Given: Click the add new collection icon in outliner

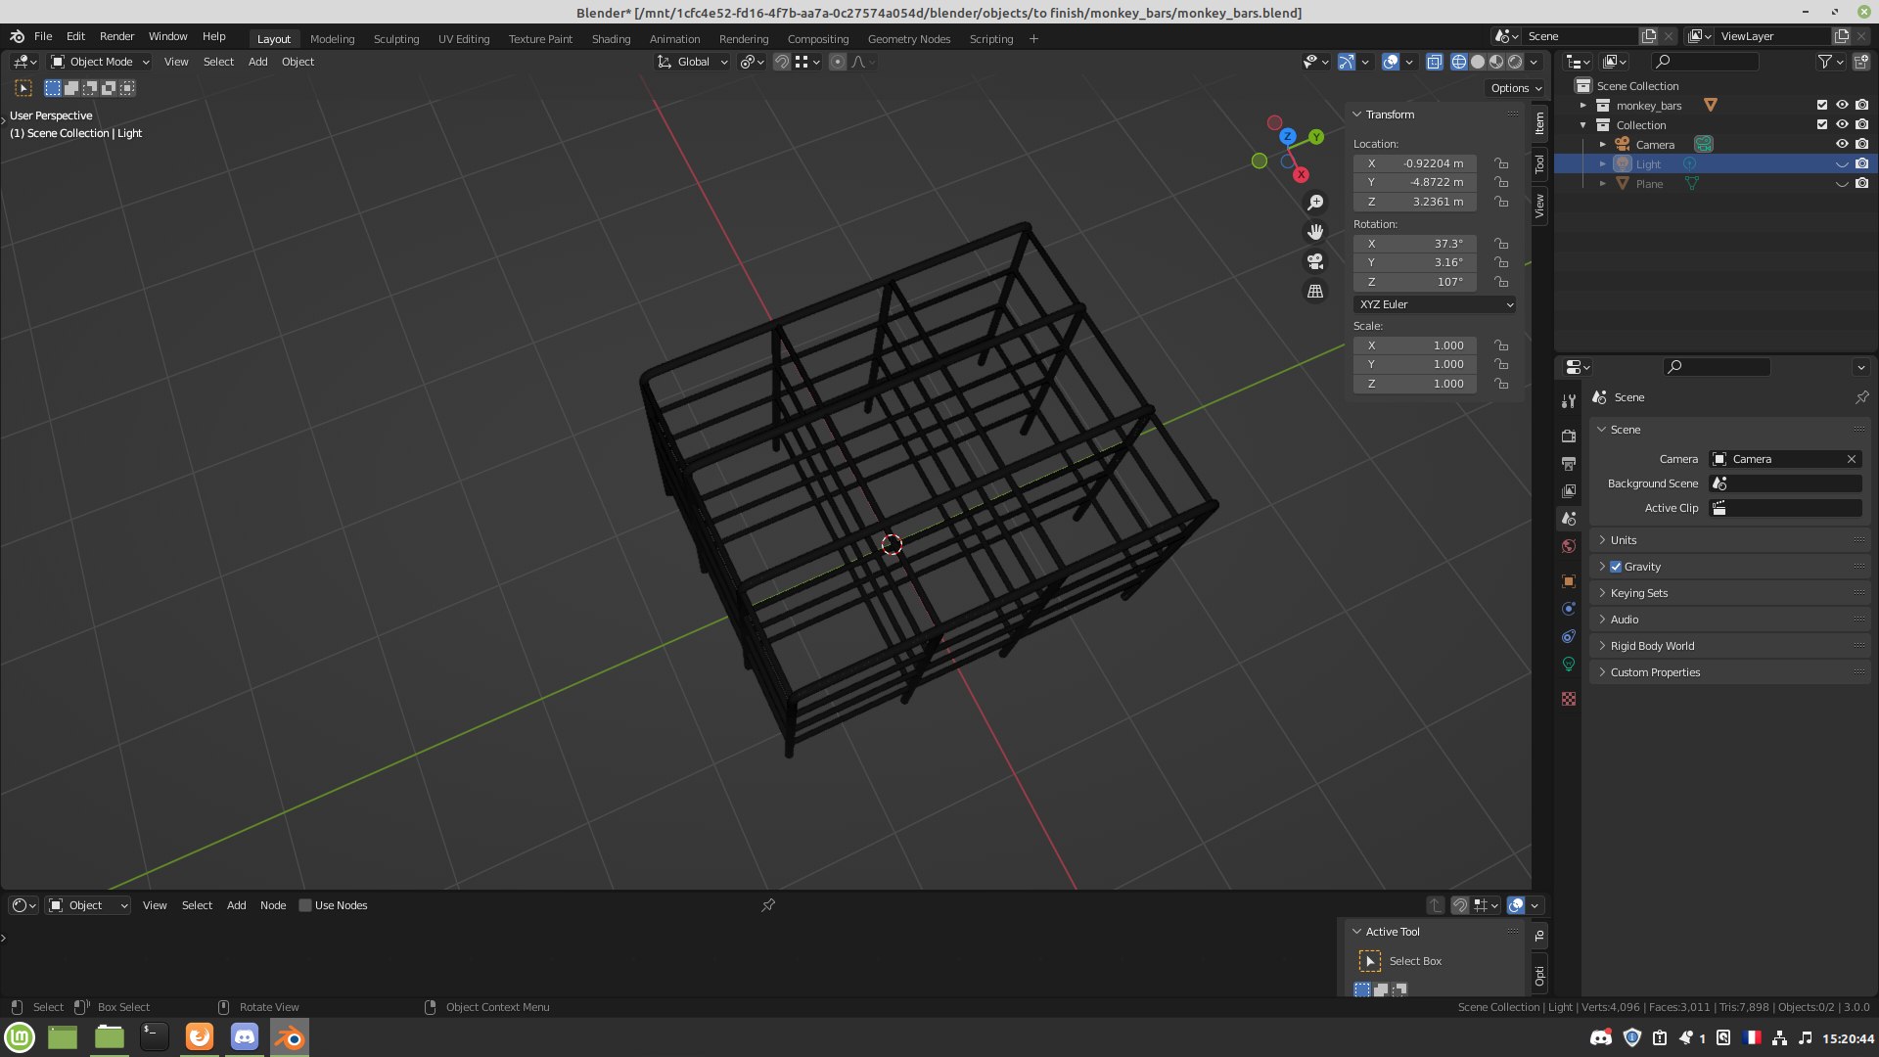Looking at the screenshot, I should coord(1861,62).
